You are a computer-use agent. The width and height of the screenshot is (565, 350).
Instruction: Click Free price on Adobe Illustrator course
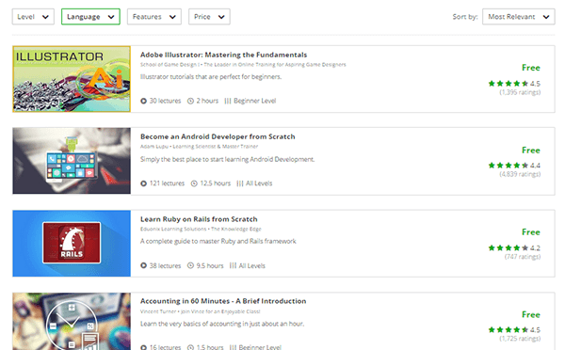pyautogui.click(x=531, y=68)
